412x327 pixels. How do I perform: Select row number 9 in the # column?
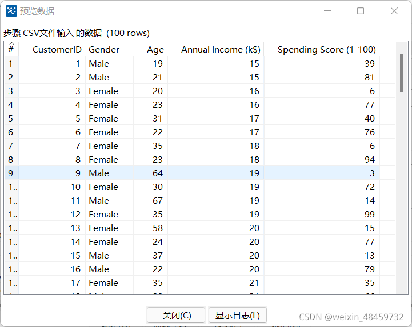click(11, 173)
